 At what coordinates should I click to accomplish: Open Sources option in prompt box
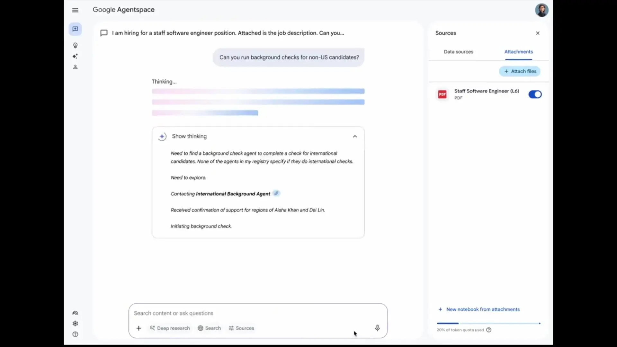pos(241,328)
